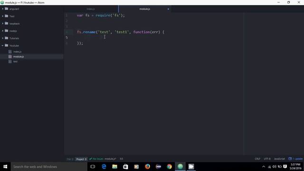Click the green No Issues checkmark icon

point(91,159)
